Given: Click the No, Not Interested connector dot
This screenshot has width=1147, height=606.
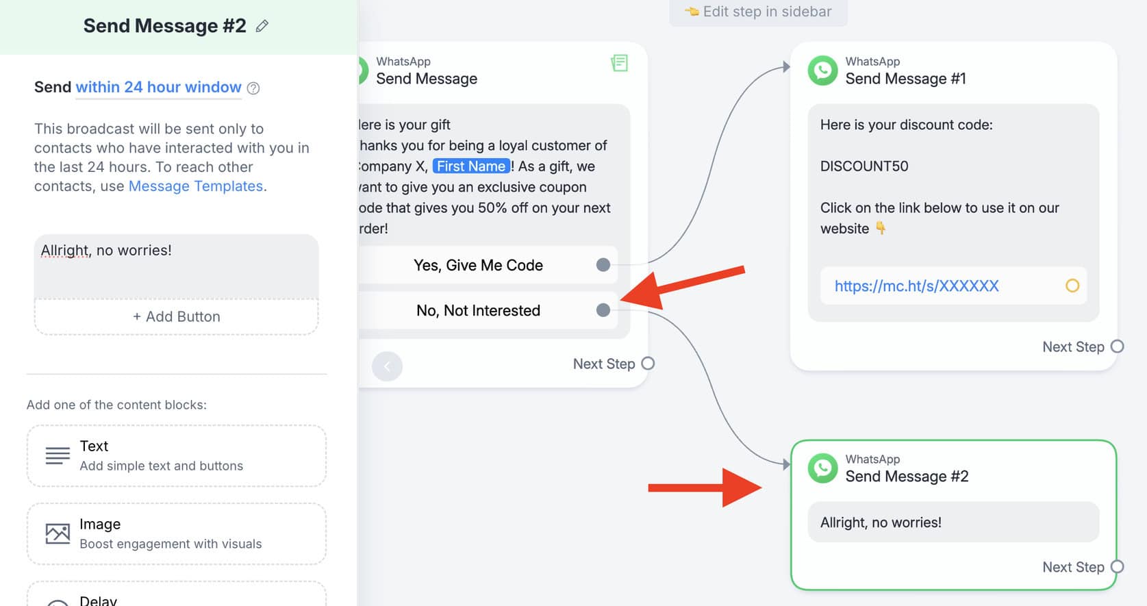Looking at the screenshot, I should [x=603, y=310].
